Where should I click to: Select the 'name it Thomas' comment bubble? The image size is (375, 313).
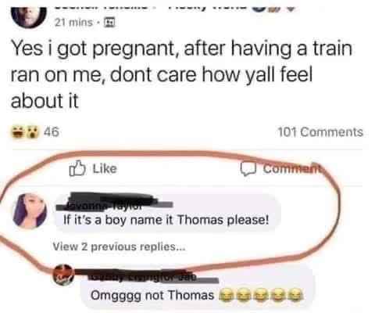point(167,213)
